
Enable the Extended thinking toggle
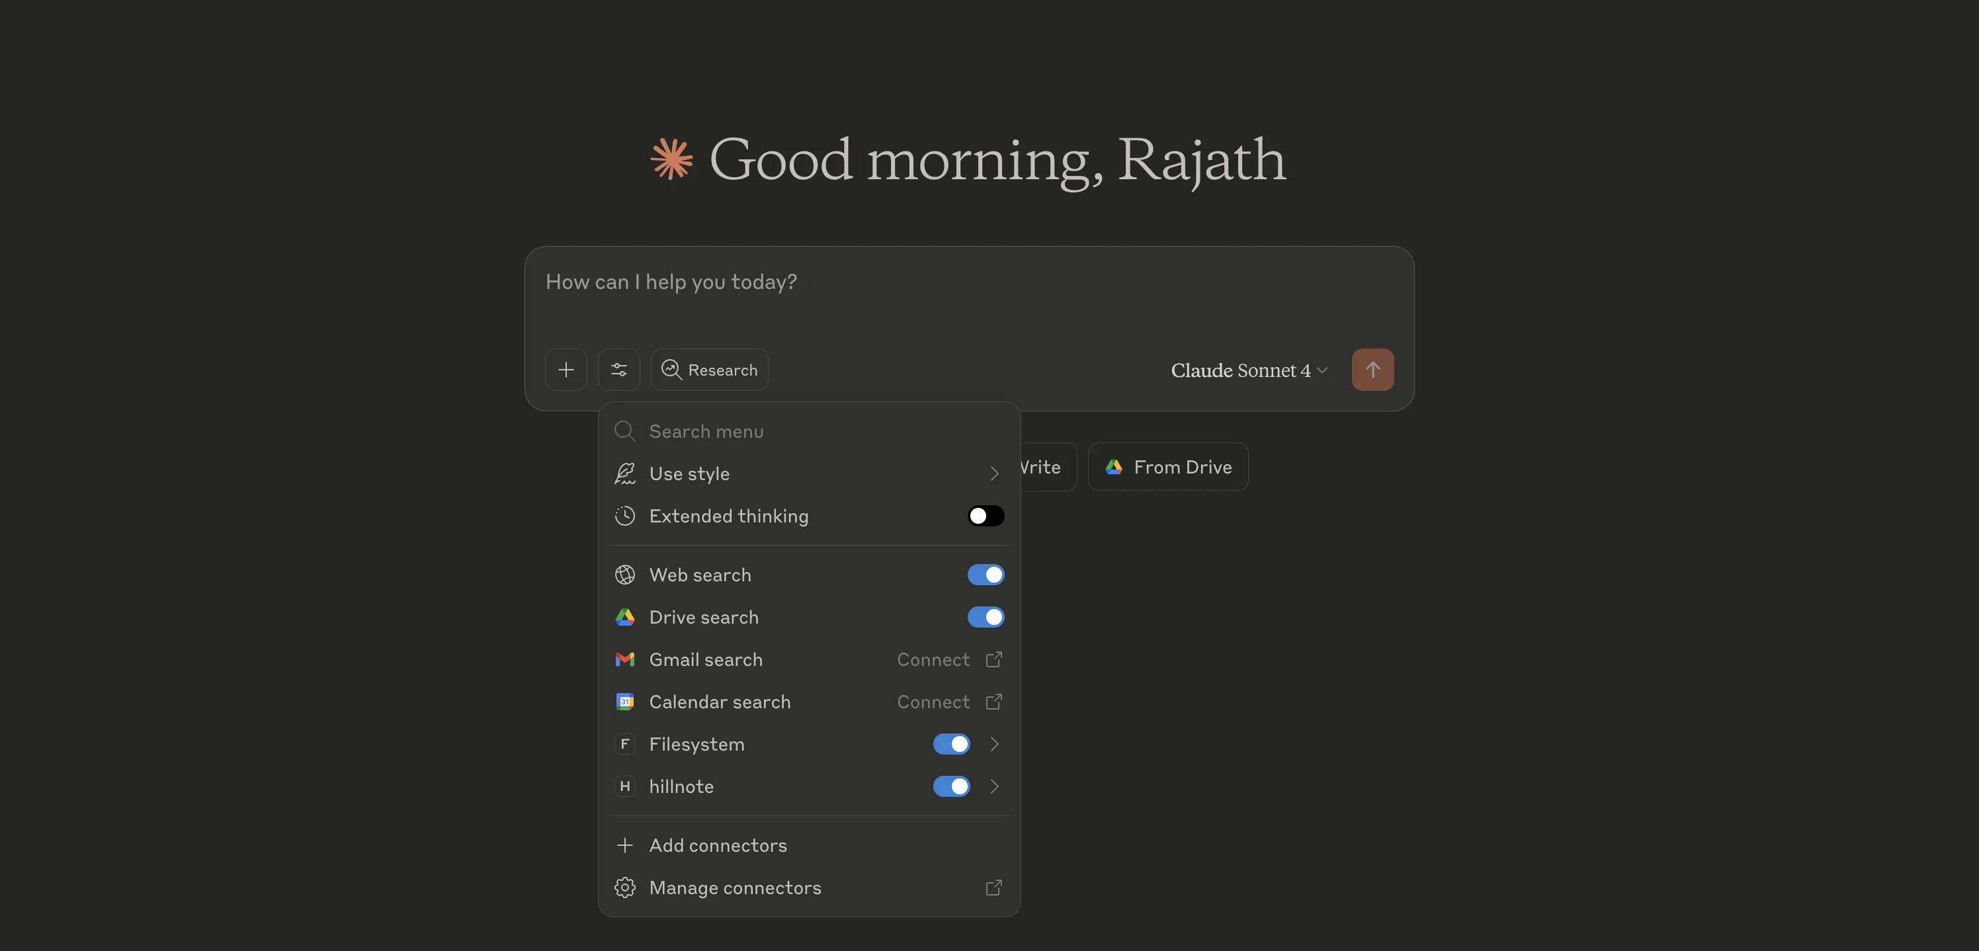tap(986, 515)
